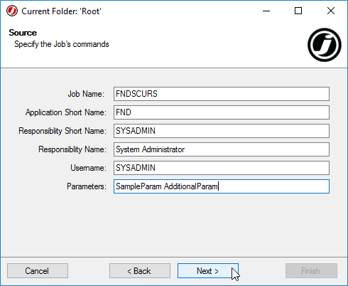
Task: Click the Job Name label
Action: click(86, 94)
